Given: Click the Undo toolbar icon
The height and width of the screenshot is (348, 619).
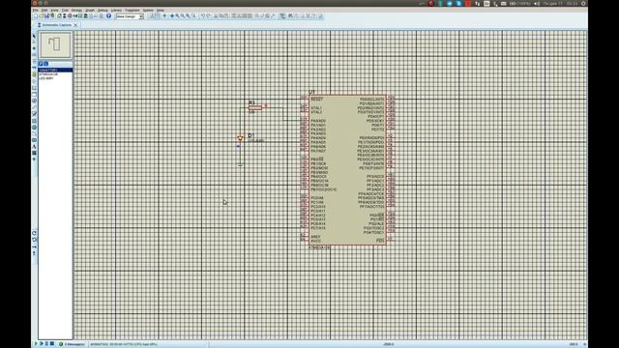Looking at the screenshot, I should pyautogui.click(x=203, y=16).
